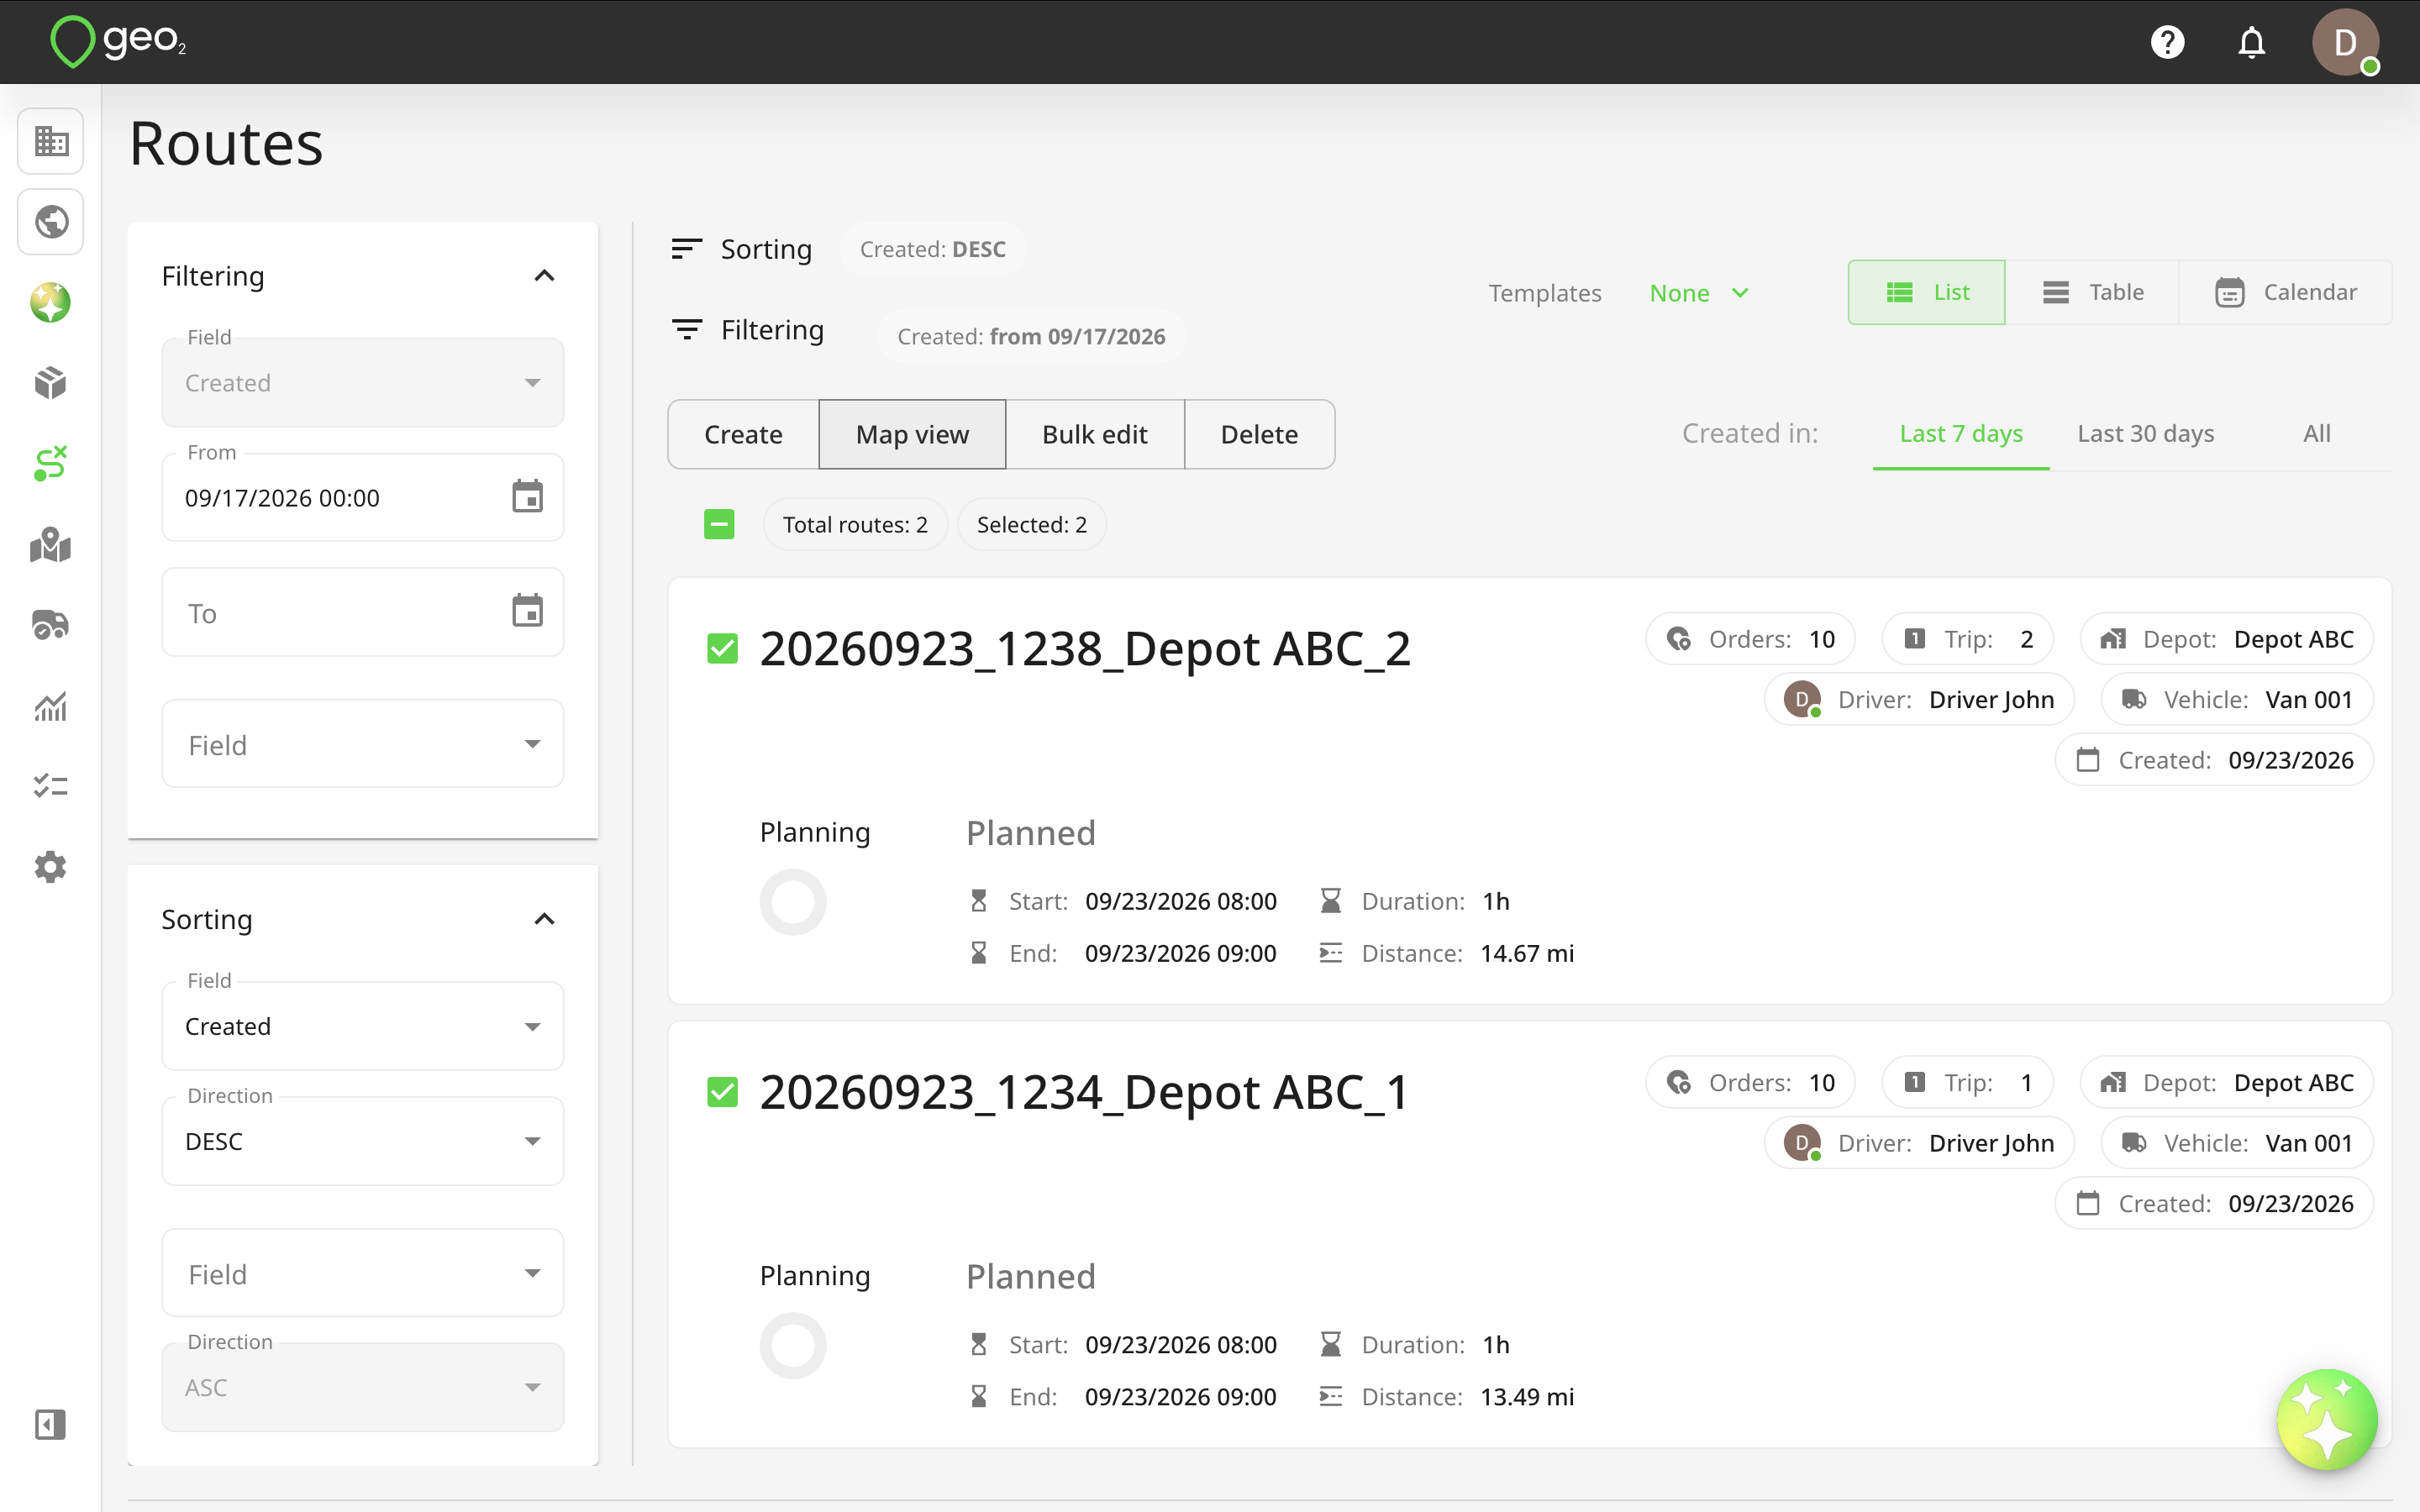Viewport: 2420px width, 1512px height.
Task: Uncheck route 20260923_1234_Depot ABC_1
Action: [x=722, y=1092]
